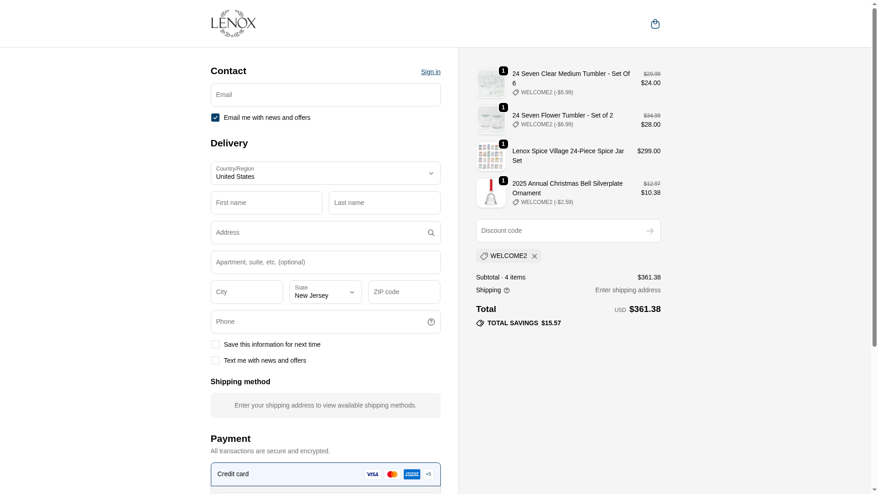This screenshot has width=878, height=494.
Task: Click the Lenox logo
Action: [x=233, y=23]
